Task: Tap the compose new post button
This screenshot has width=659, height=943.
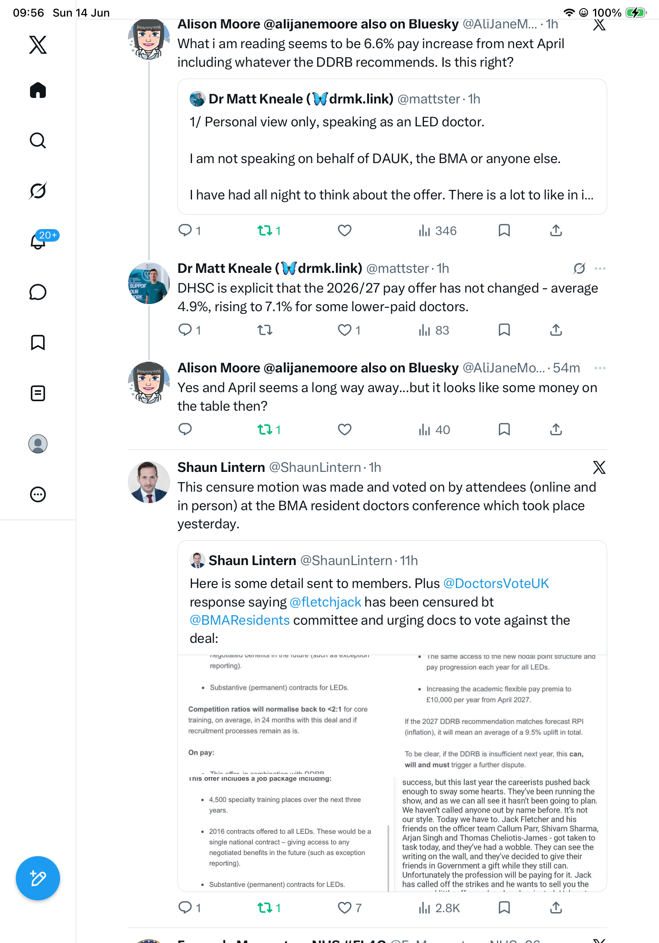Action: pyautogui.click(x=38, y=878)
